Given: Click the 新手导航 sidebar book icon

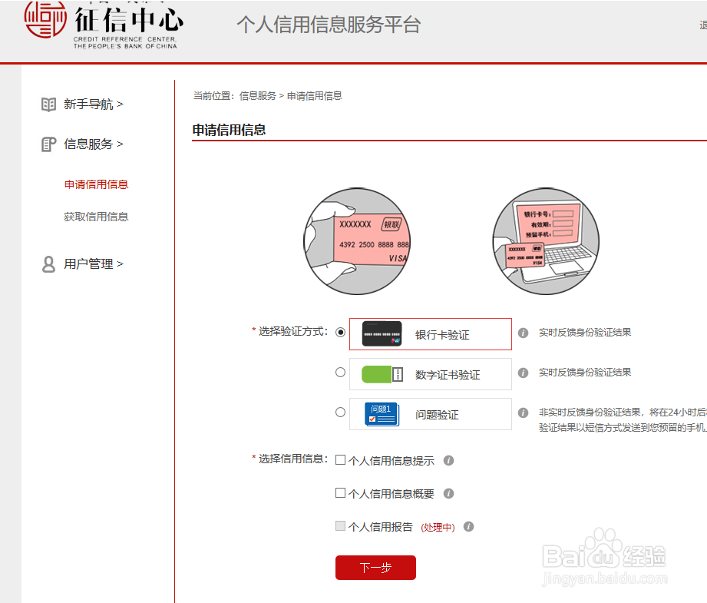Looking at the screenshot, I should [x=48, y=104].
